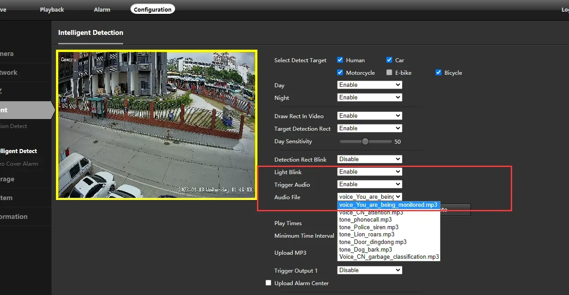Adjust the Day Sensitivity slider handle
Screen dimensions: 569x295
point(365,141)
